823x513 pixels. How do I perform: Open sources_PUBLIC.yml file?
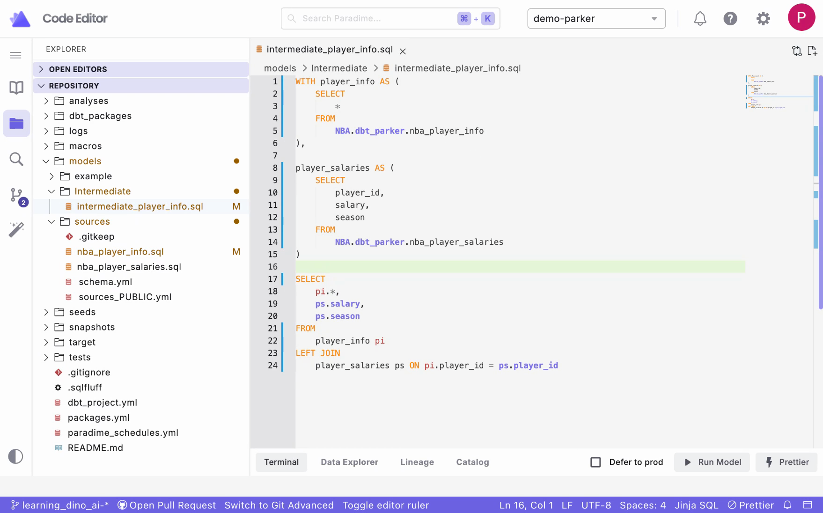[x=141, y=297]
